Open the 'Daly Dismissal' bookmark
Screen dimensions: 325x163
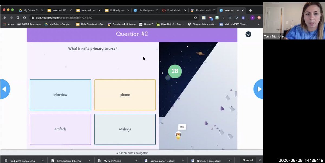(x=90, y=24)
